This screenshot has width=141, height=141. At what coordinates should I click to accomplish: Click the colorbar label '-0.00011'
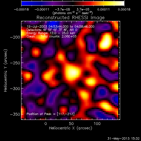[x=42, y=9]
